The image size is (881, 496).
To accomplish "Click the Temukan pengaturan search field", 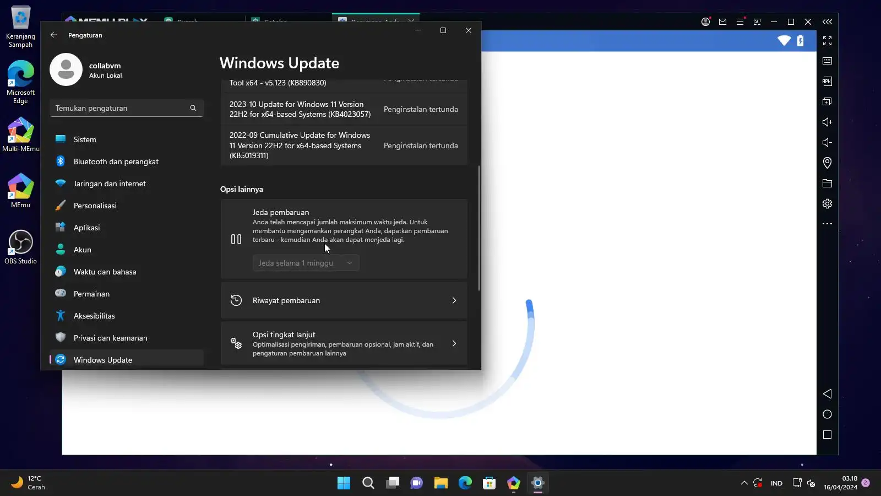I will (x=126, y=108).
